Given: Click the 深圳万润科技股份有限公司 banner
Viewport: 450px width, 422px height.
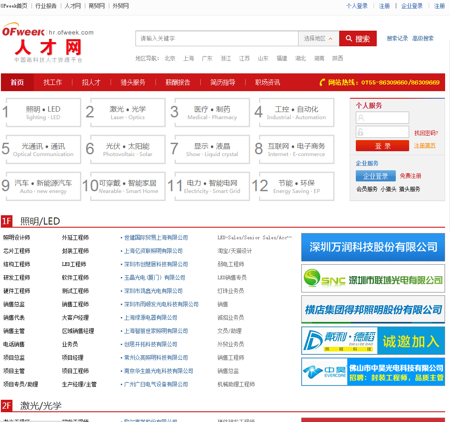Looking at the screenshot, I should pos(373,247).
